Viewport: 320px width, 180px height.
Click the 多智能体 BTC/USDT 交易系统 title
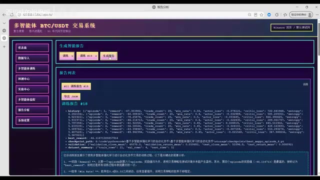coord(54,25)
